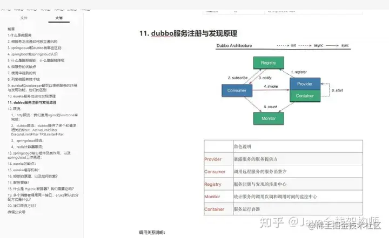Select 20. 接口限流方法?
389x238 pixels.
point(22,206)
